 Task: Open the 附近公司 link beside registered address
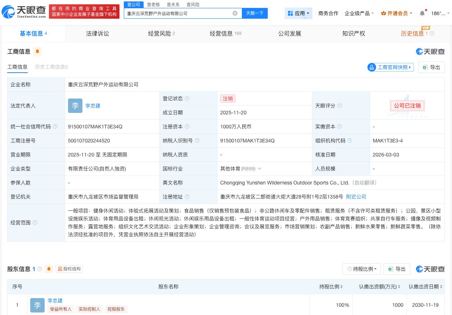click(x=356, y=197)
